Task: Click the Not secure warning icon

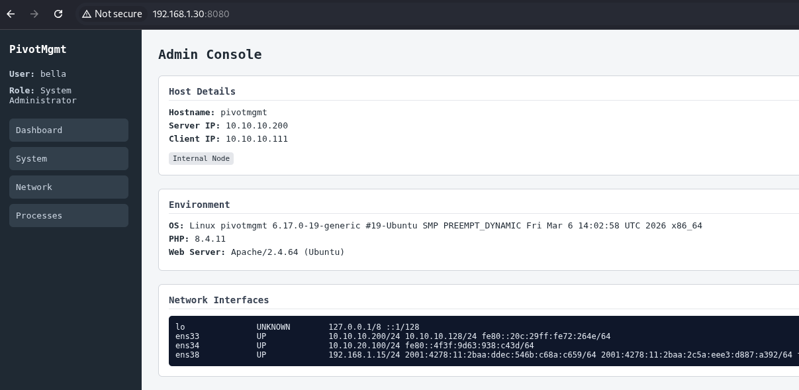Action: [x=86, y=14]
